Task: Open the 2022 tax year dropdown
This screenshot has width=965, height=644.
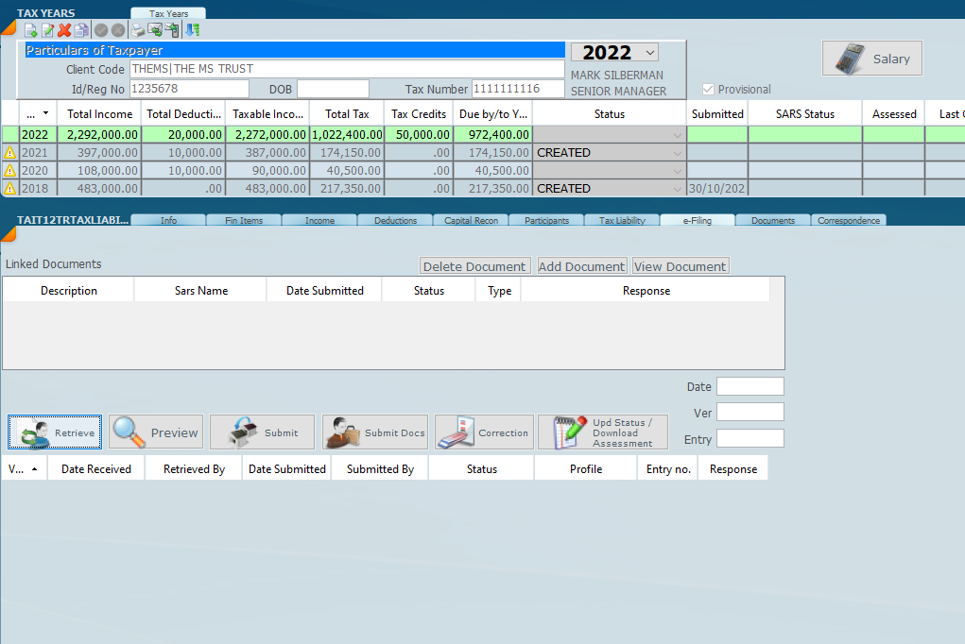Action: pyautogui.click(x=649, y=53)
